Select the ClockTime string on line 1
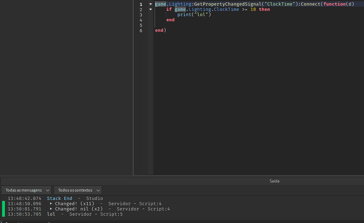The width and height of the screenshot is (364, 223). pos(280,4)
